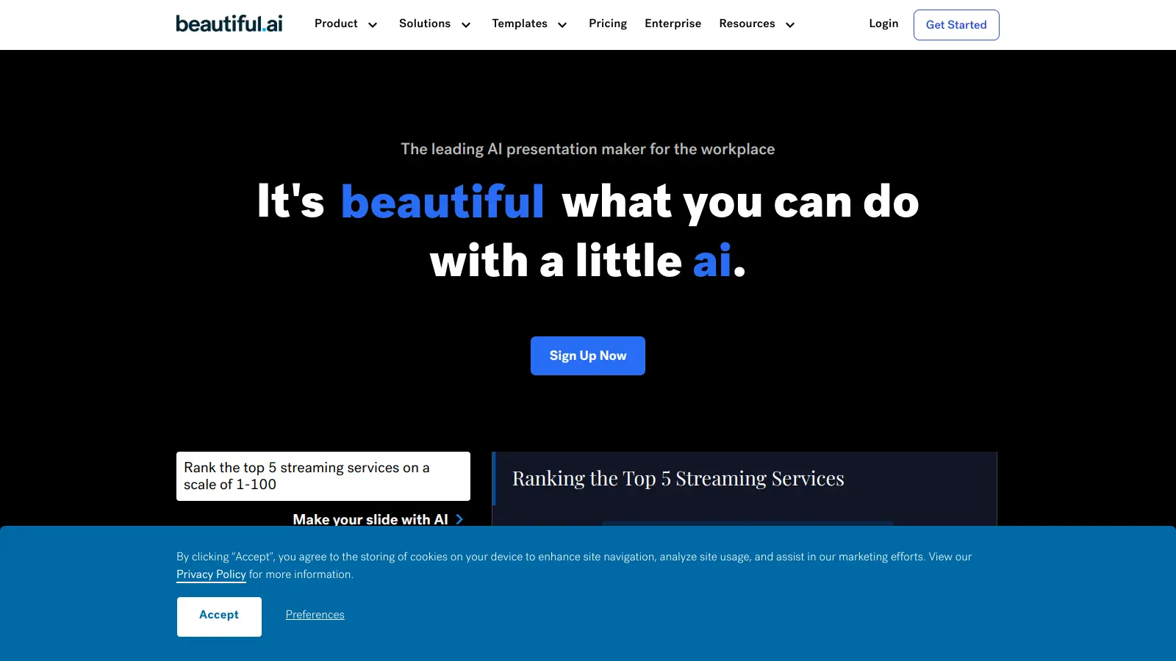Click the Login link
Screen dimensions: 1176x661
883,24
